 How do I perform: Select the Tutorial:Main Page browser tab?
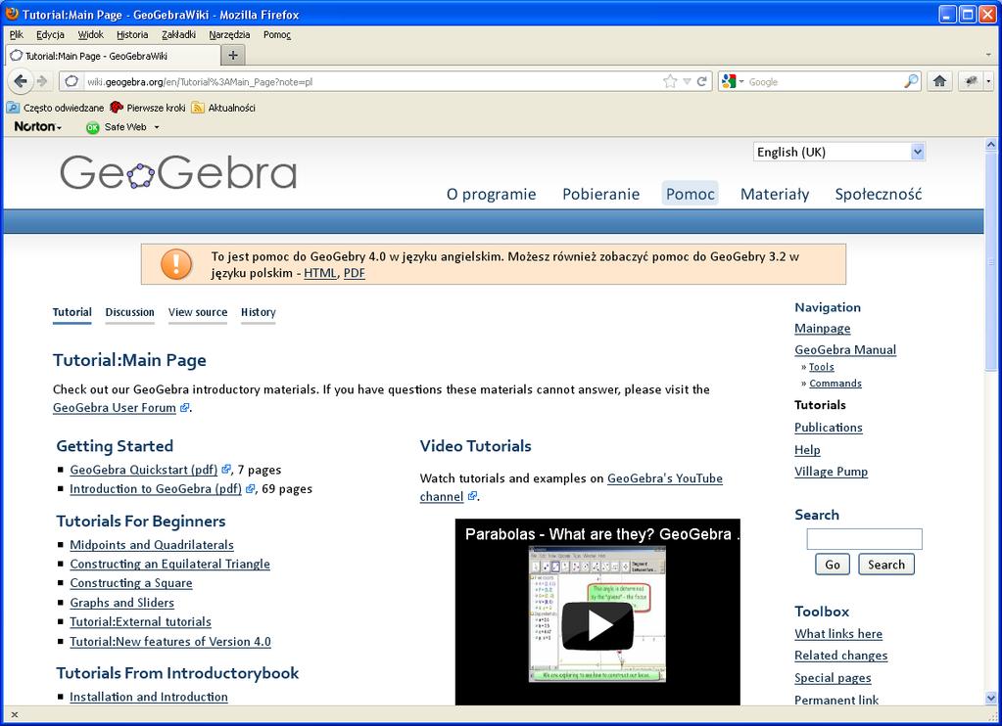(x=113, y=56)
